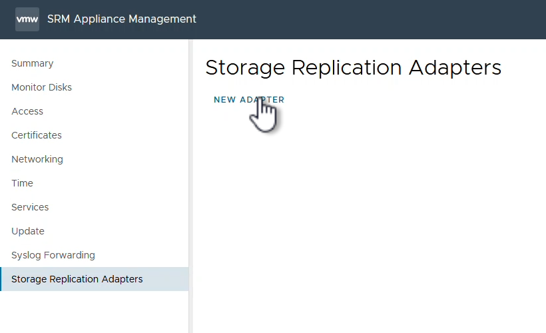
Task: Click the NEW ADAPTER button
Action: pyautogui.click(x=249, y=100)
